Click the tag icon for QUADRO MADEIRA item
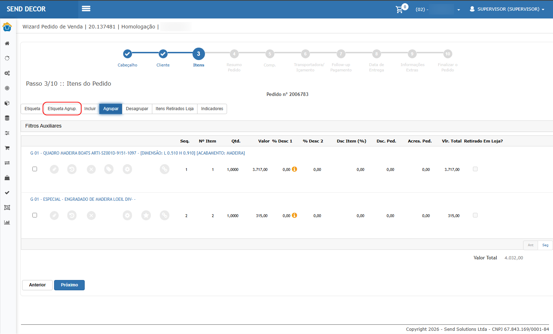Viewport: 553px width, 334px height. (x=109, y=169)
